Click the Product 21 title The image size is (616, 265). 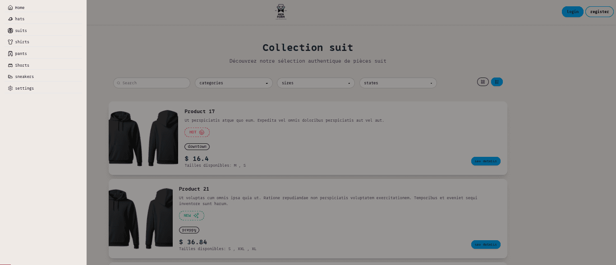(x=194, y=189)
